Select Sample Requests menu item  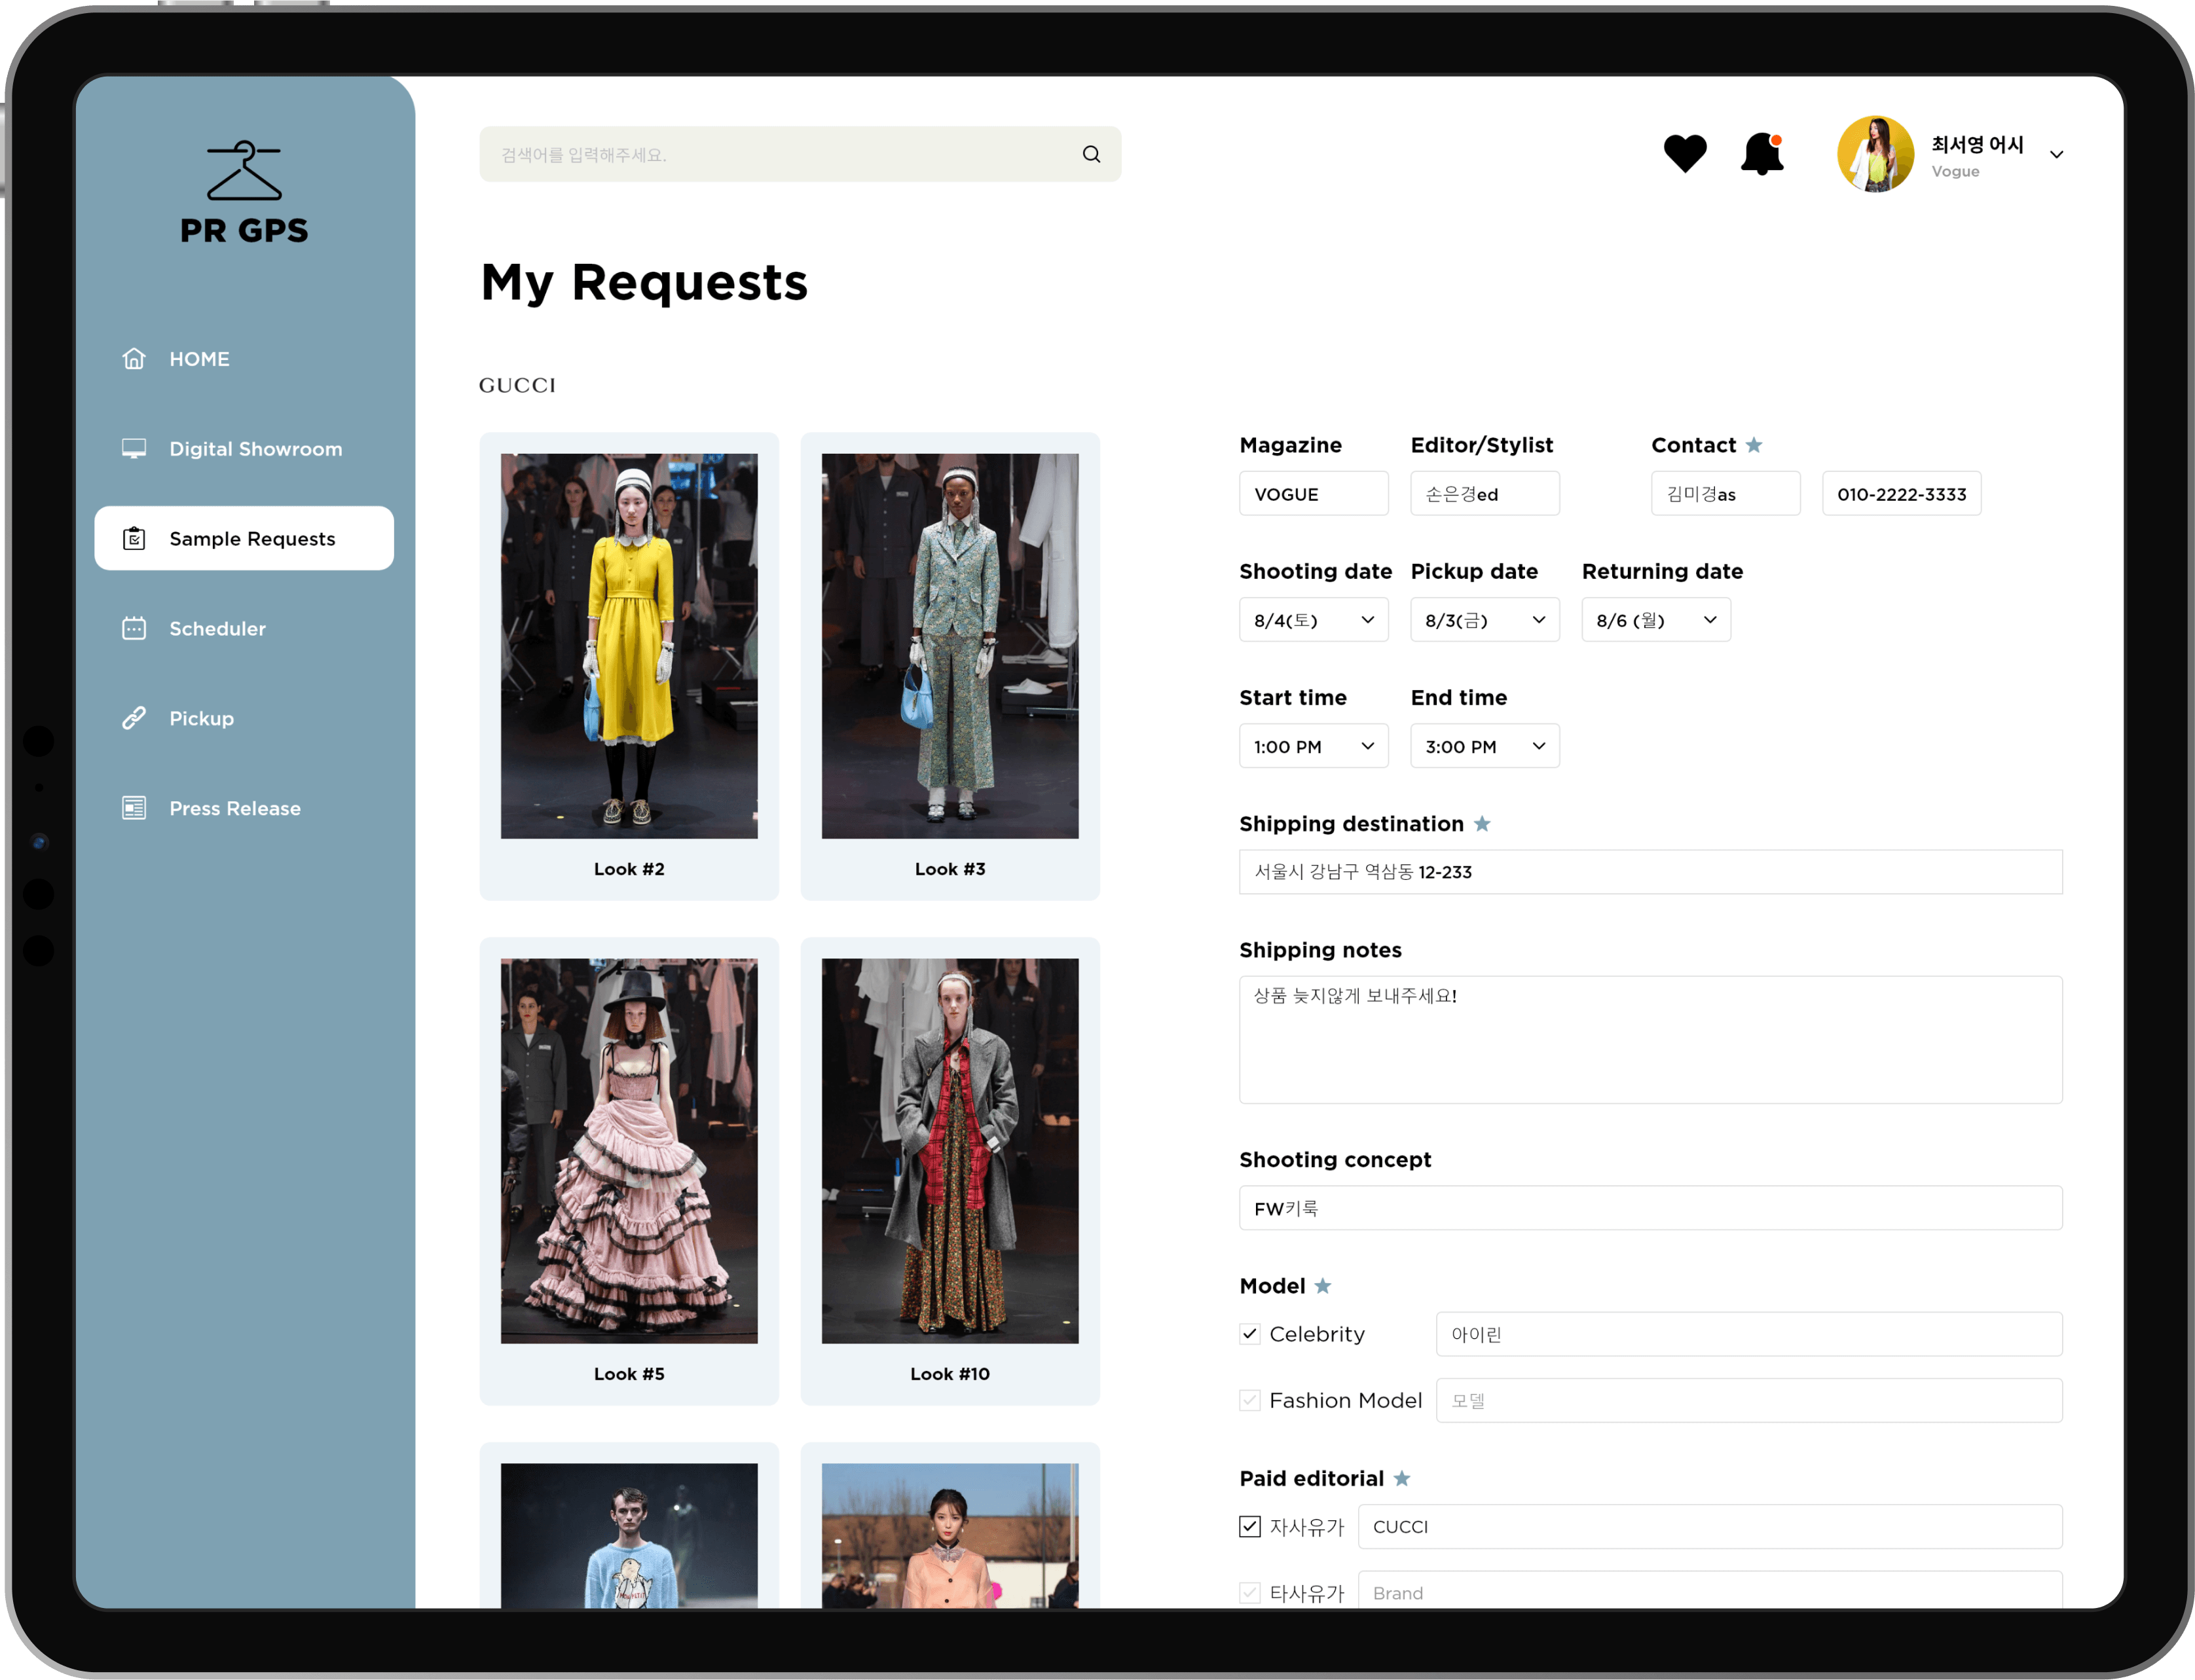(x=244, y=538)
